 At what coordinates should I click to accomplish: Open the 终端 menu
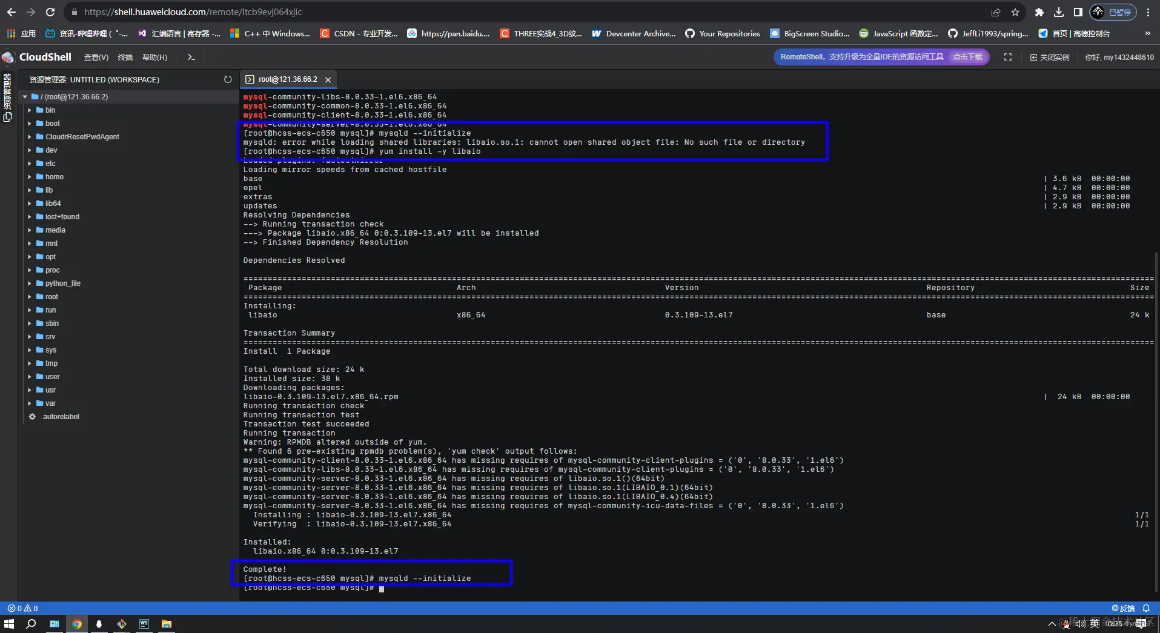pos(125,57)
